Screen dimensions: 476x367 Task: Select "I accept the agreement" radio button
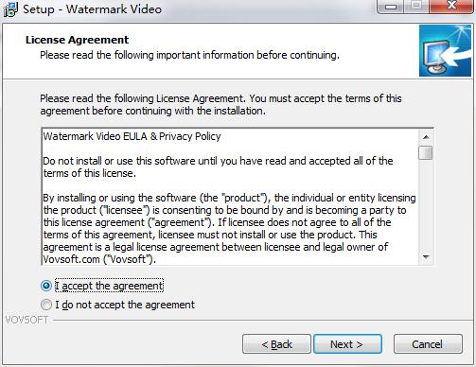pyautogui.click(x=46, y=286)
